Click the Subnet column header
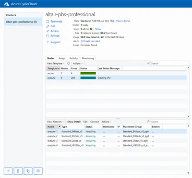The height and width of the screenshot is (178, 192). click(x=156, y=127)
